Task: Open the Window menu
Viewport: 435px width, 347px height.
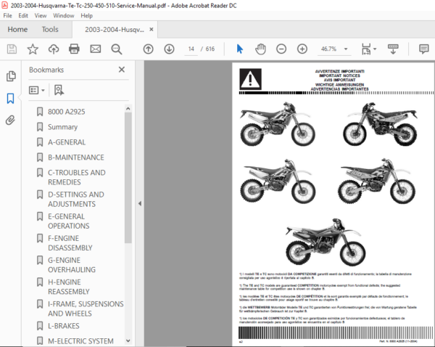Action: pyautogui.click(x=64, y=15)
